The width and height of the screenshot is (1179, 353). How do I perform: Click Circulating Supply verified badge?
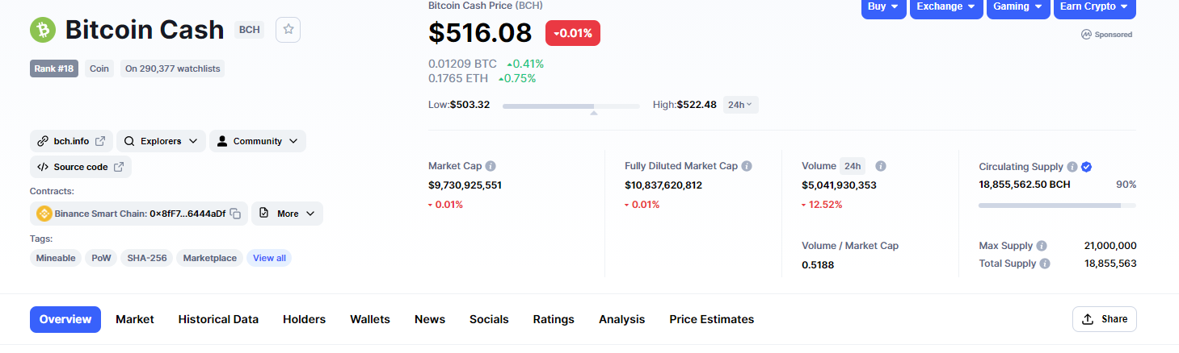click(x=1087, y=167)
